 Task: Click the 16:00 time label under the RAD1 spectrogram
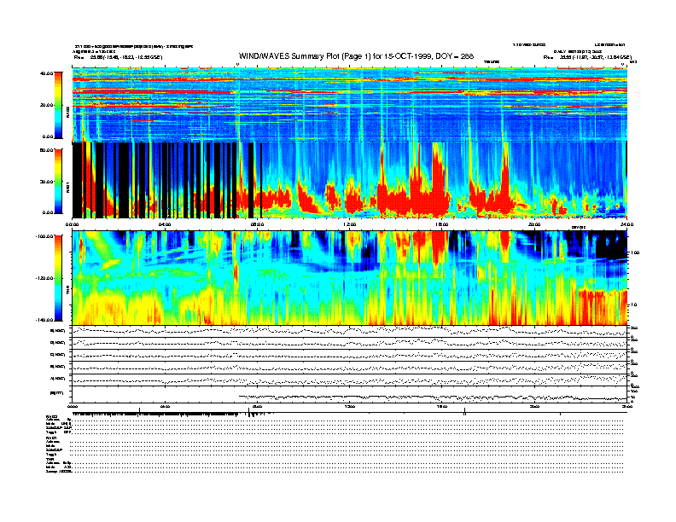[x=442, y=224]
